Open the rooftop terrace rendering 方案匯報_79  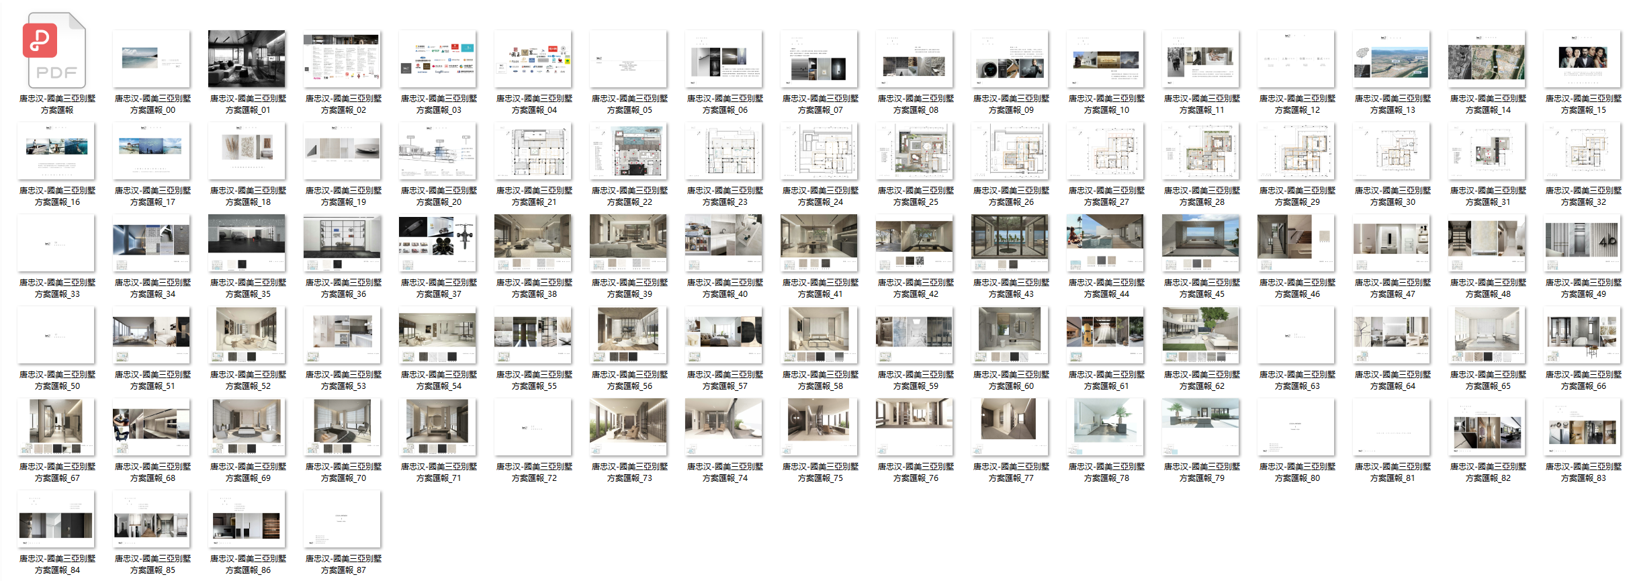pos(1200,427)
